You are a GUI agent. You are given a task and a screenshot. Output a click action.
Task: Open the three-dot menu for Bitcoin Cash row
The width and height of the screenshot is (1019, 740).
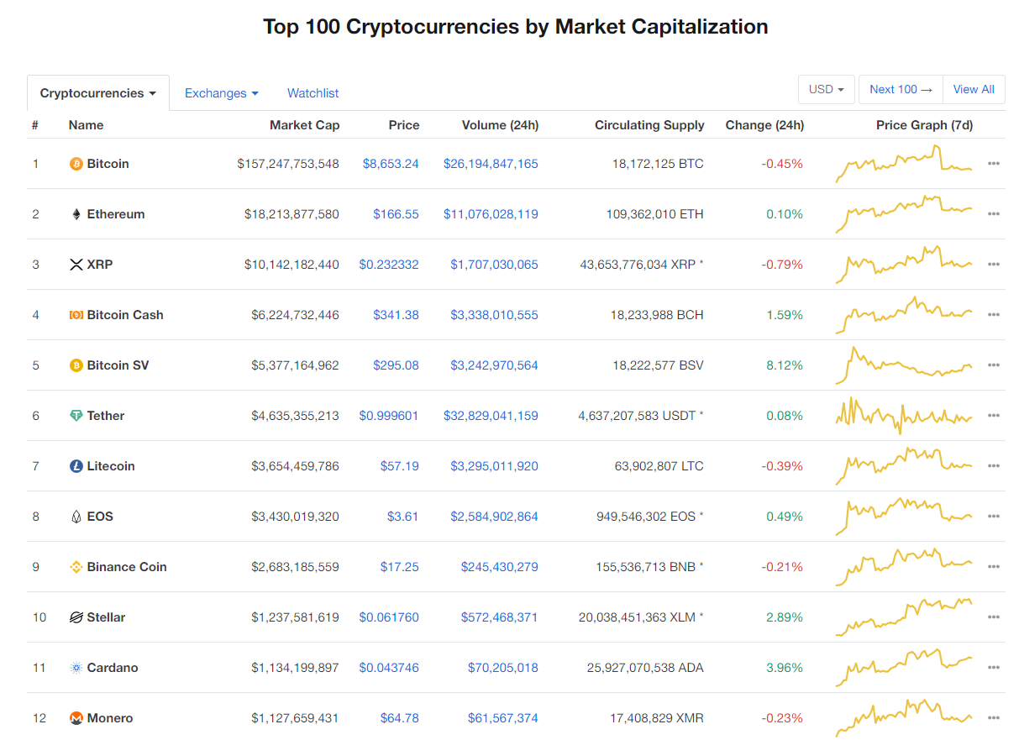tap(994, 315)
